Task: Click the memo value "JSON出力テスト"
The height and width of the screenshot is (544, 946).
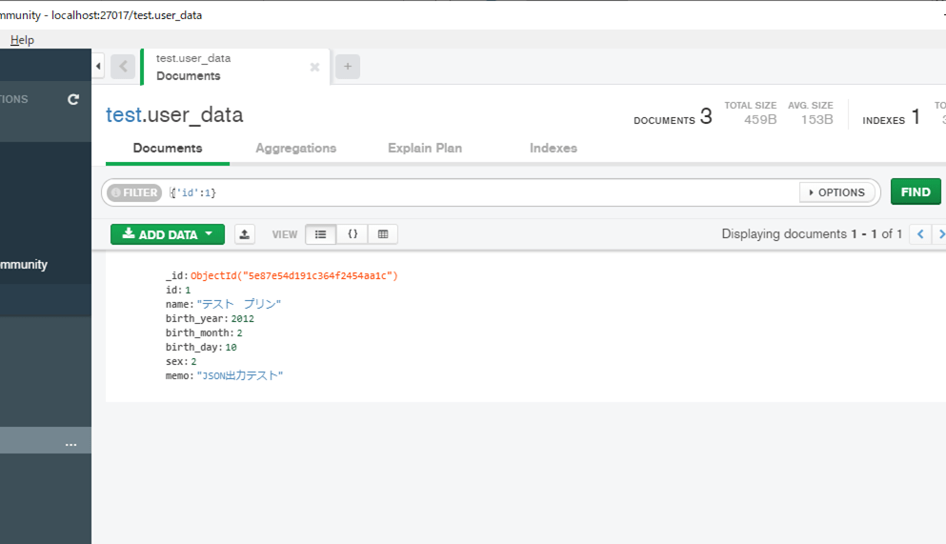Action: coord(240,375)
